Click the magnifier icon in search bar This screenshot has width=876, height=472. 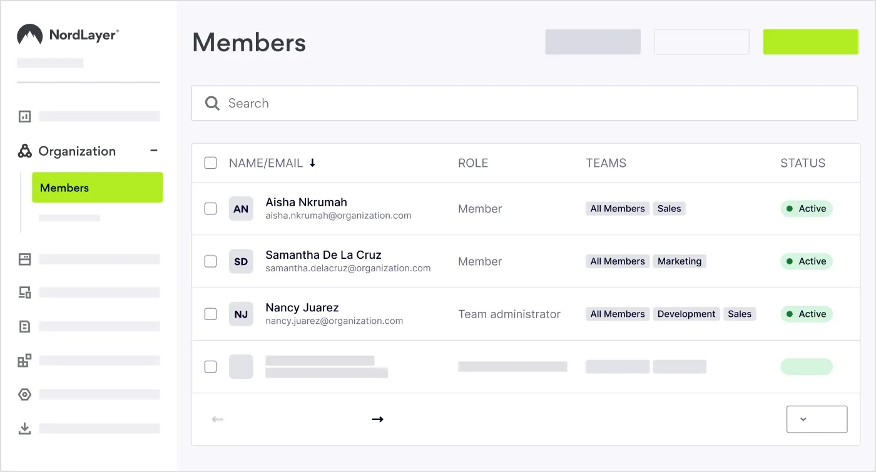pyautogui.click(x=213, y=103)
